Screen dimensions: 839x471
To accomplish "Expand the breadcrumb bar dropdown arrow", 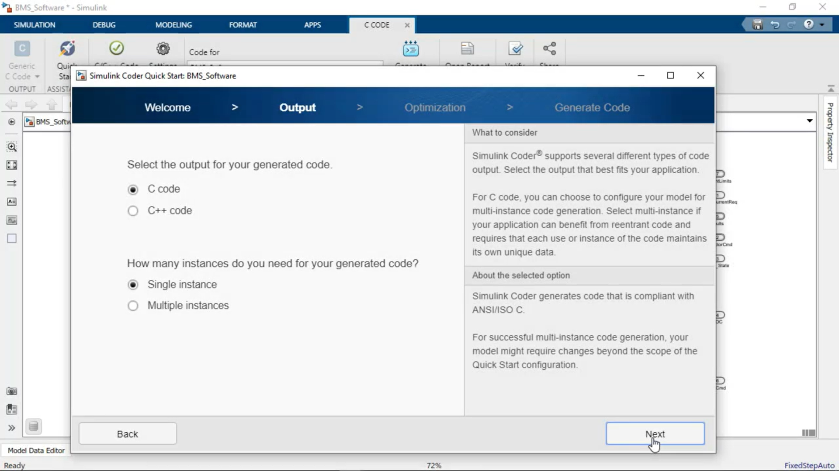I will click(810, 121).
